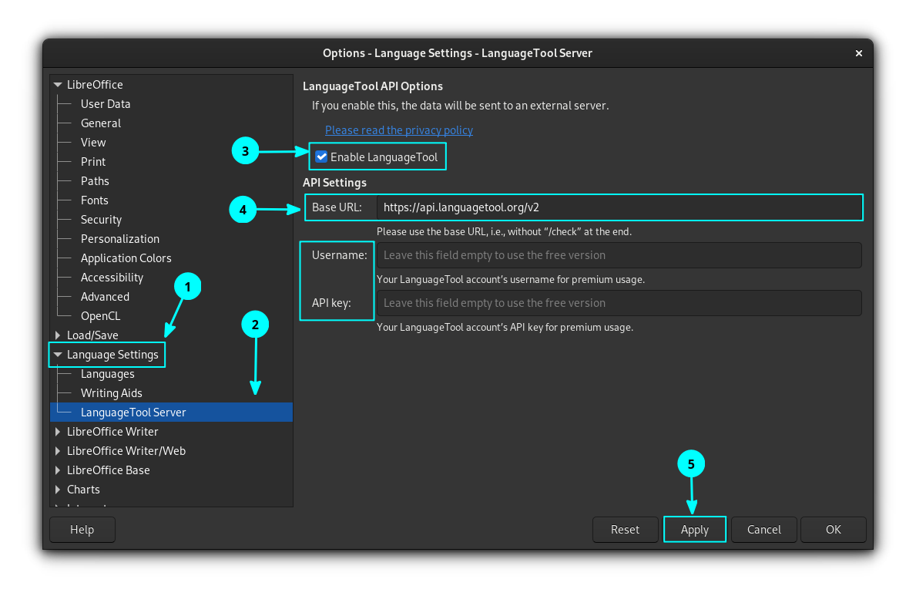This screenshot has height=596, width=916.
Task: Select the Fonts entry
Action: click(95, 200)
